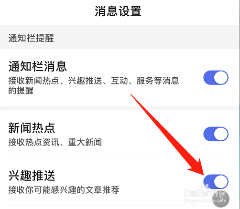Viewport: 240px width, 209px height.
Task: Click the blue strip at right edge
Action: coord(240,104)
